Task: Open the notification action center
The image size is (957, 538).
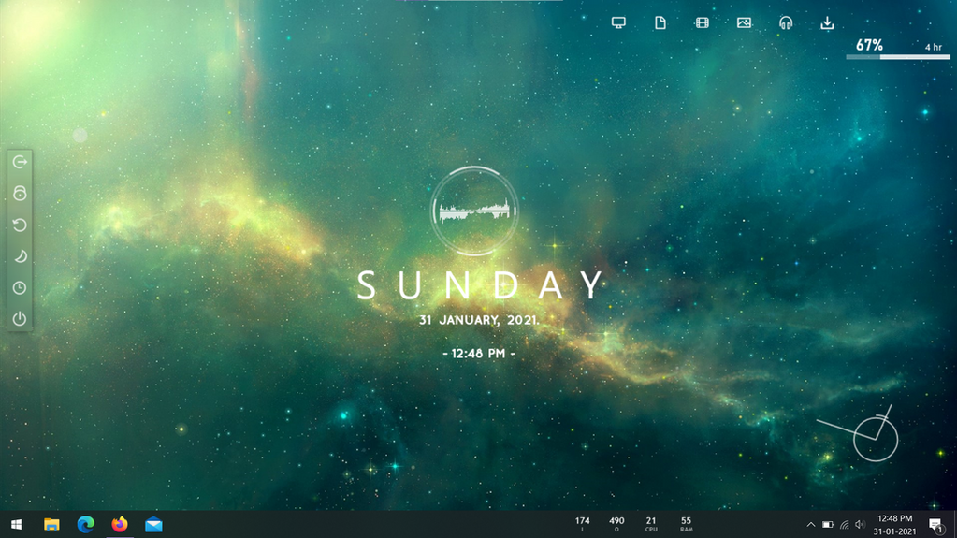Action: (x=935, y=525)
